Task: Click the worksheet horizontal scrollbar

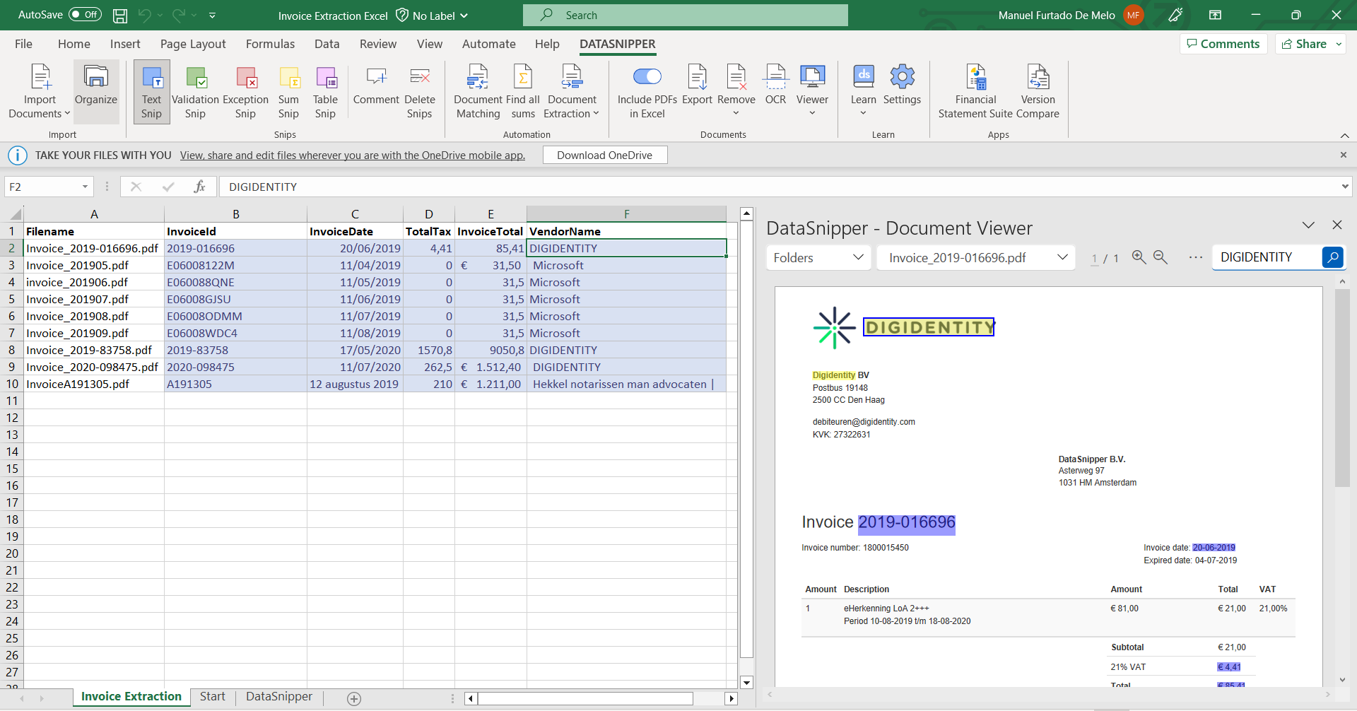Action: click(x=585, y=698)
